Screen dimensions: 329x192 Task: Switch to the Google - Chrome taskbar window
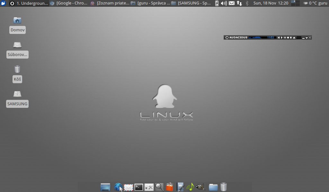click(x=69, y=3)
